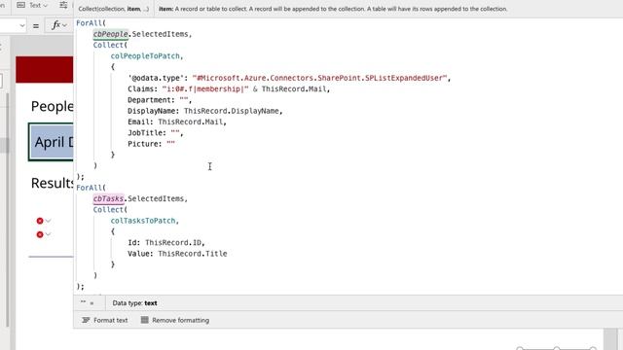The height and width of the screenshot is (350, 623).
Task: Click the cbTasks token in formula
Action: 108,198
